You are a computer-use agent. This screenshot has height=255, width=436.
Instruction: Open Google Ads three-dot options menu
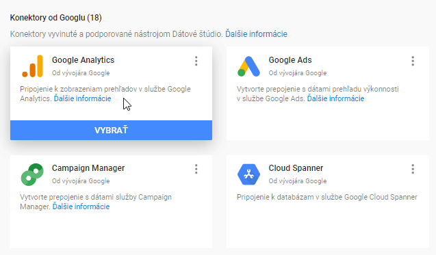tap(413, 61)
